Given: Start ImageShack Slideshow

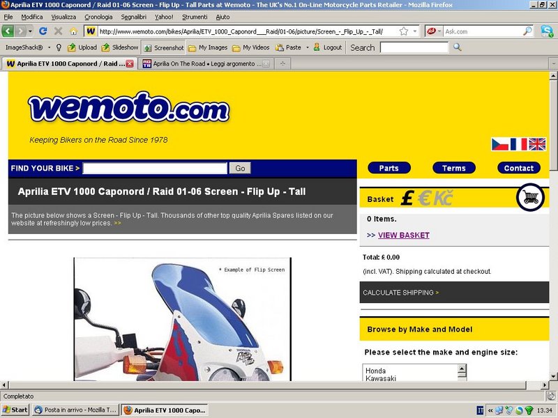Looking at the screenshot, I should [119, 47].
